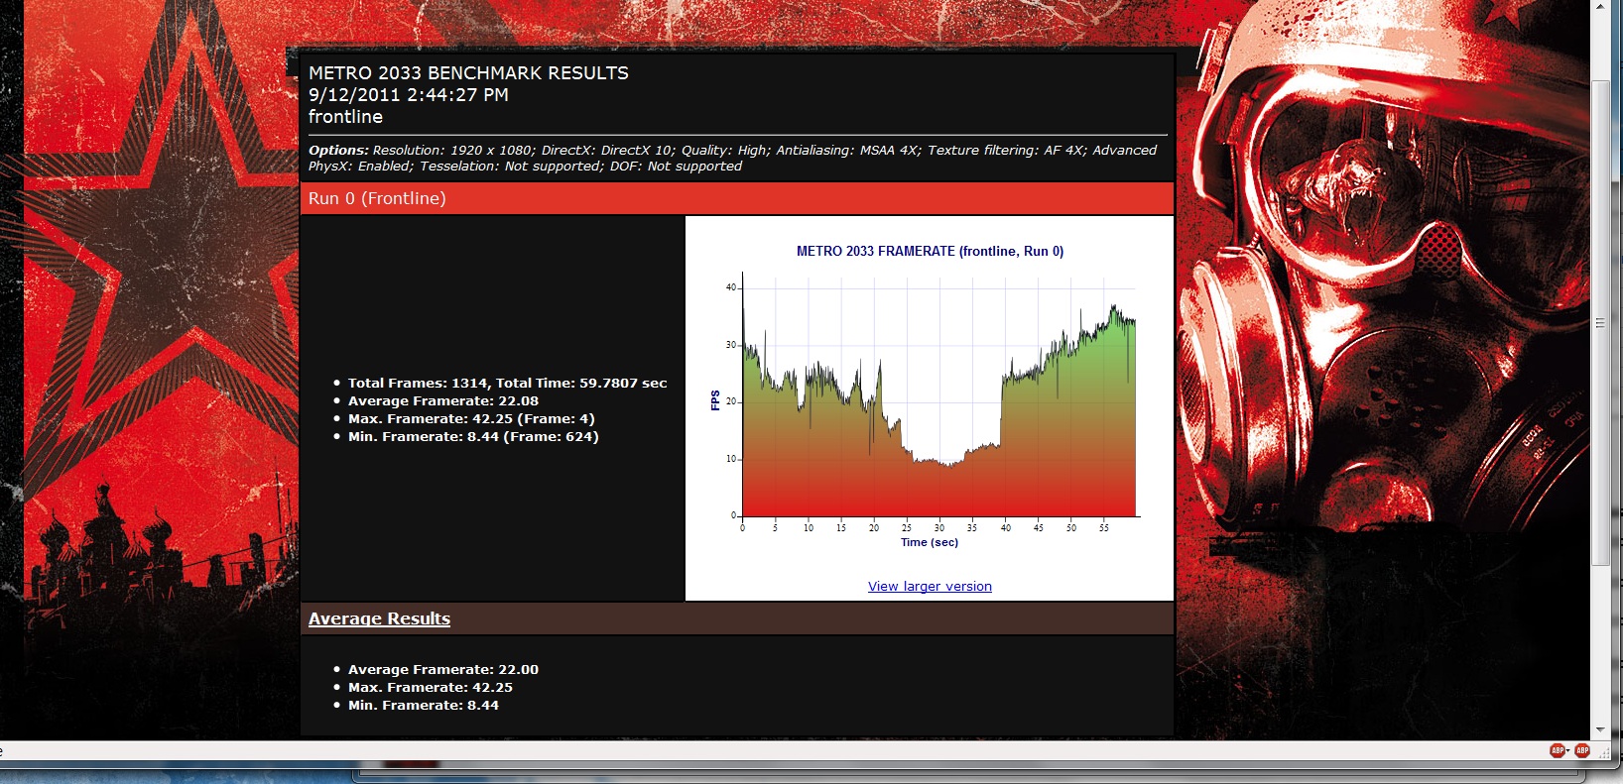Click the date 9/12/2011 2:44:27 PM

click(409, 94)
